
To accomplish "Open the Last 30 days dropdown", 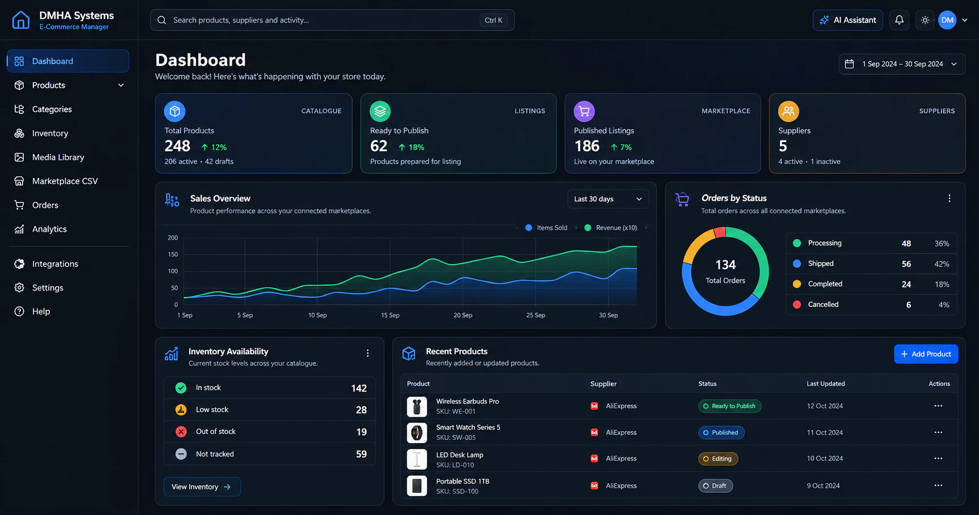I will coord(608,199).
